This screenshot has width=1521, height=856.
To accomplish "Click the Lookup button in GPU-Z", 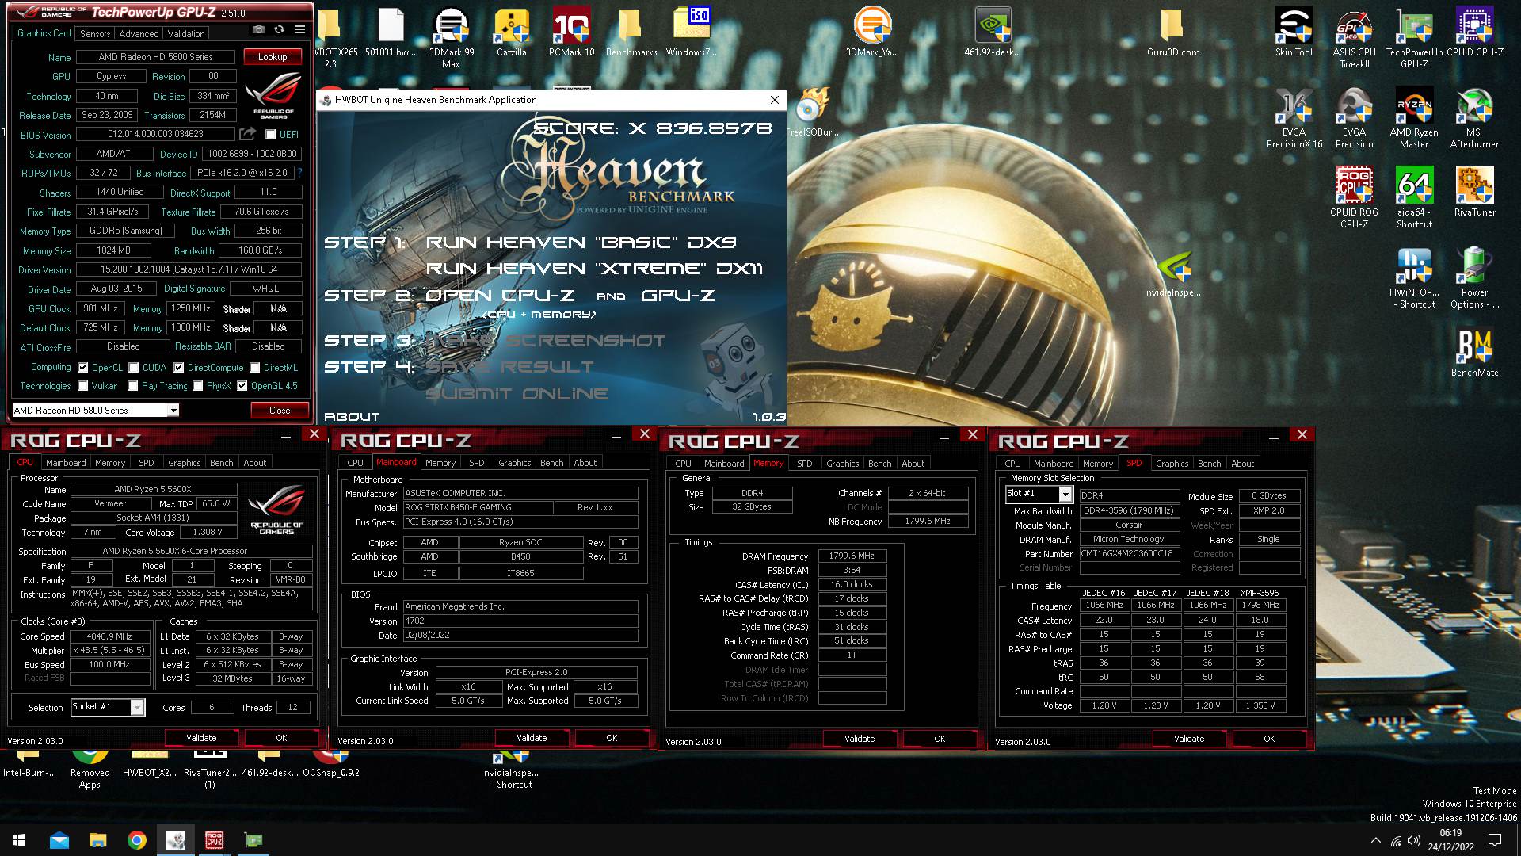I will click(273, 57).
